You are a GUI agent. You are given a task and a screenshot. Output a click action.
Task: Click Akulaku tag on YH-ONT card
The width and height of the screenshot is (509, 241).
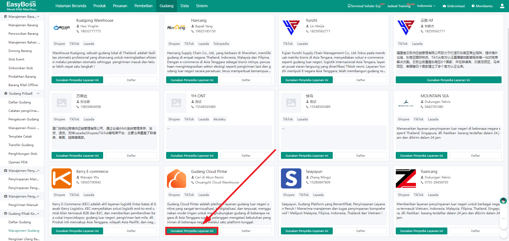point(219,119)
